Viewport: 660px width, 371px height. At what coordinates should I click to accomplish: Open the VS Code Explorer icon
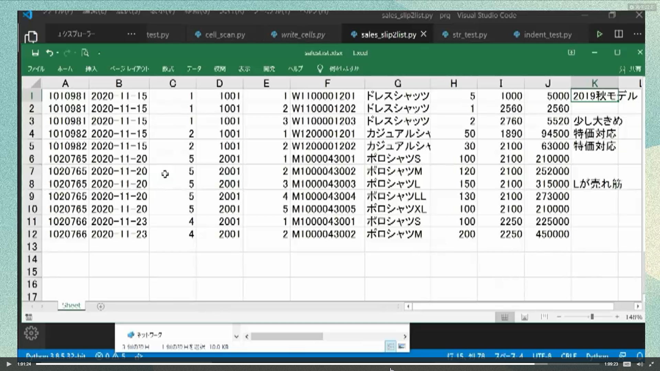(x=31, y=37)
